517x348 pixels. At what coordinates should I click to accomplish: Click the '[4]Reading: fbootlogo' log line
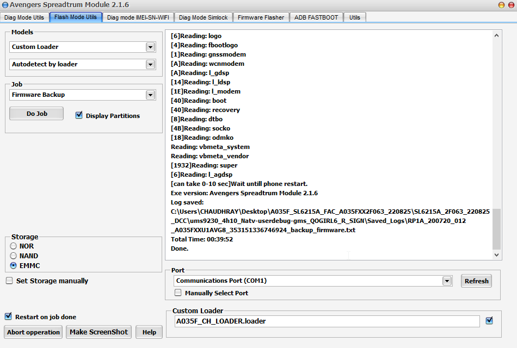click(x=205, y=45)
